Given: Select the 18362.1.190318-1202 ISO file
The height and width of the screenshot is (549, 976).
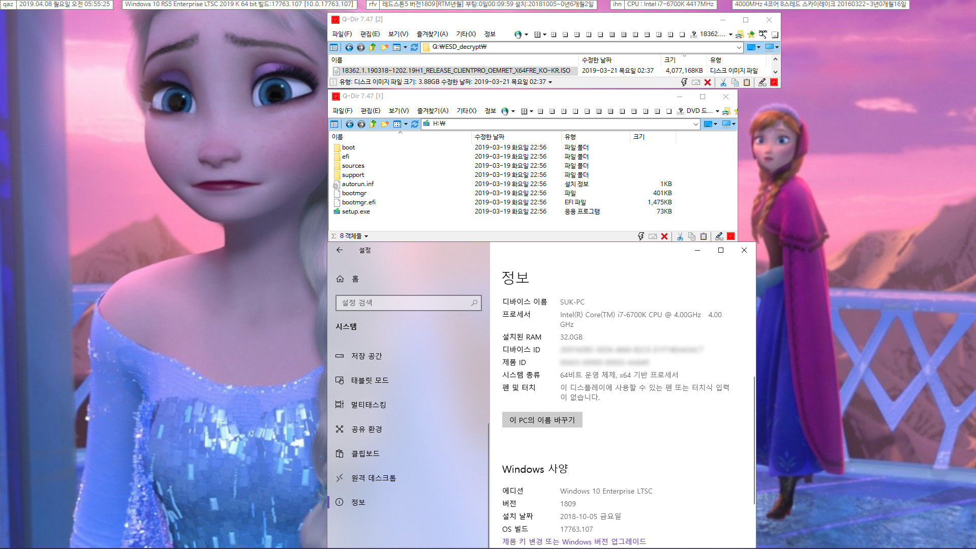Looking at the screenshot, I should point(455,71).
